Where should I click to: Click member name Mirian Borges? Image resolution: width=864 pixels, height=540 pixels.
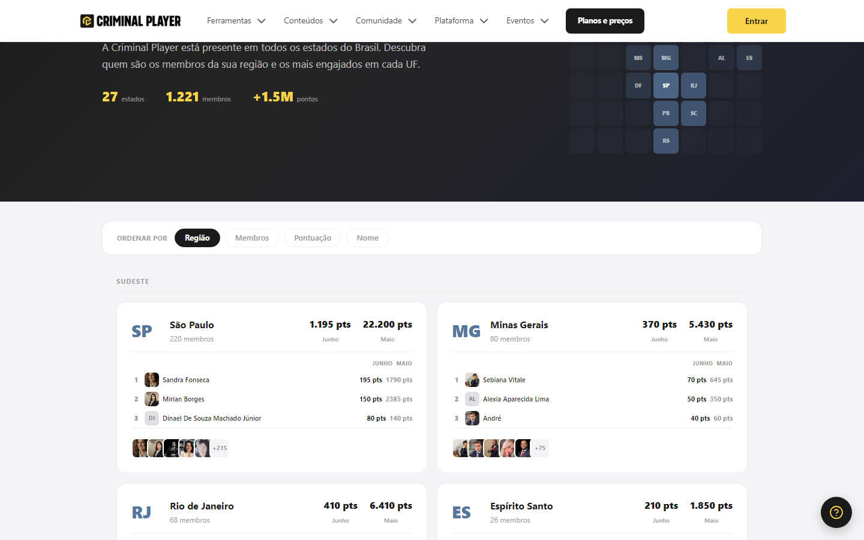click(x=184, y=399)
